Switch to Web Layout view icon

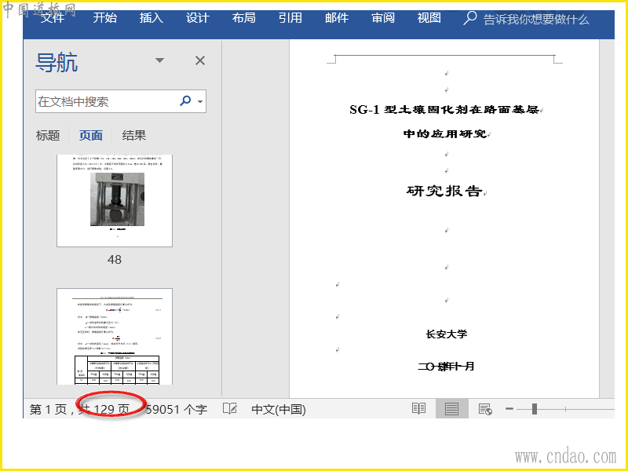(485, 409)
